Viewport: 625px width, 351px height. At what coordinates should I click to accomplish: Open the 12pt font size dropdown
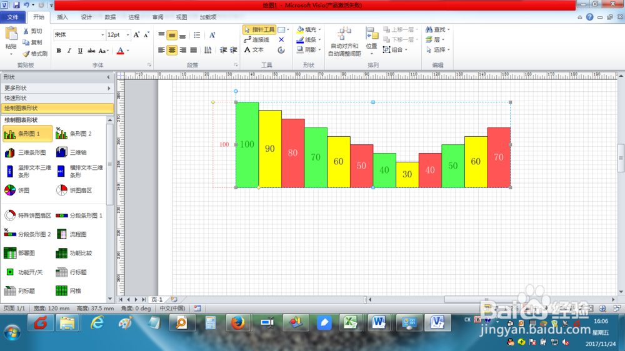[x=127, y=35]
